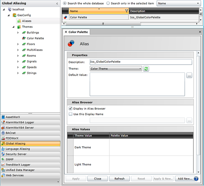Click into the Description text field
Screen dimensions: 204x186
(x=141, y=62)
